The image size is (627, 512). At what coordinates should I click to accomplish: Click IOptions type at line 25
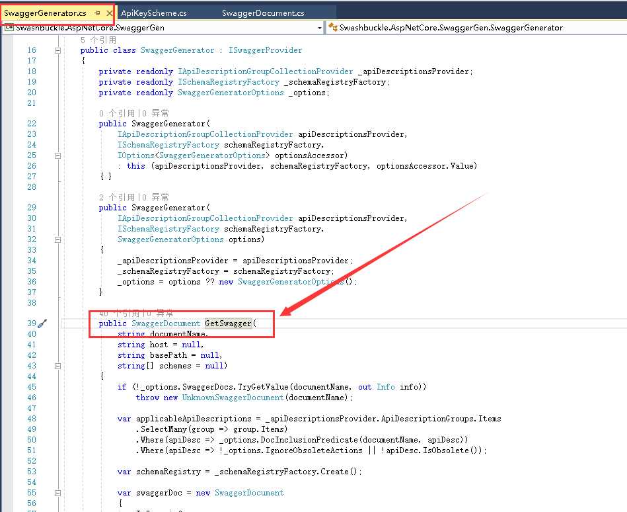tap(135, 155)
